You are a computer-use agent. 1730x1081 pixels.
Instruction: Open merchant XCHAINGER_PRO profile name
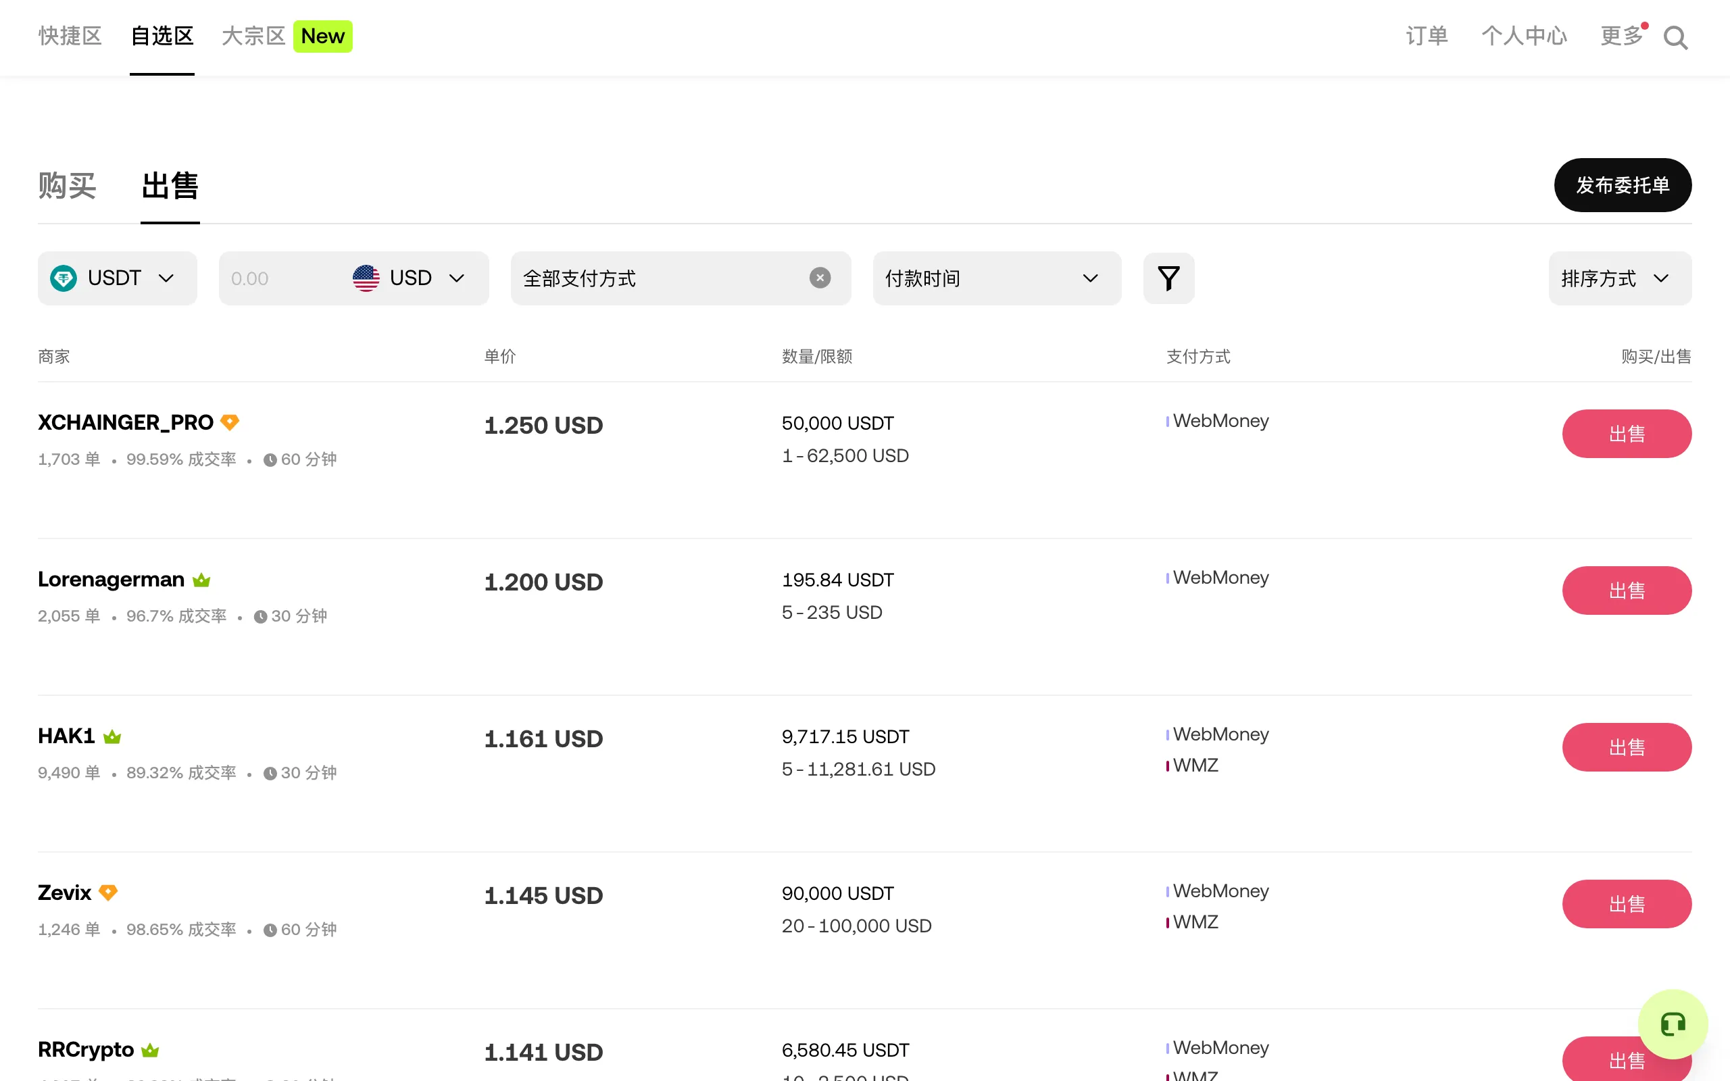click(126, 422)
